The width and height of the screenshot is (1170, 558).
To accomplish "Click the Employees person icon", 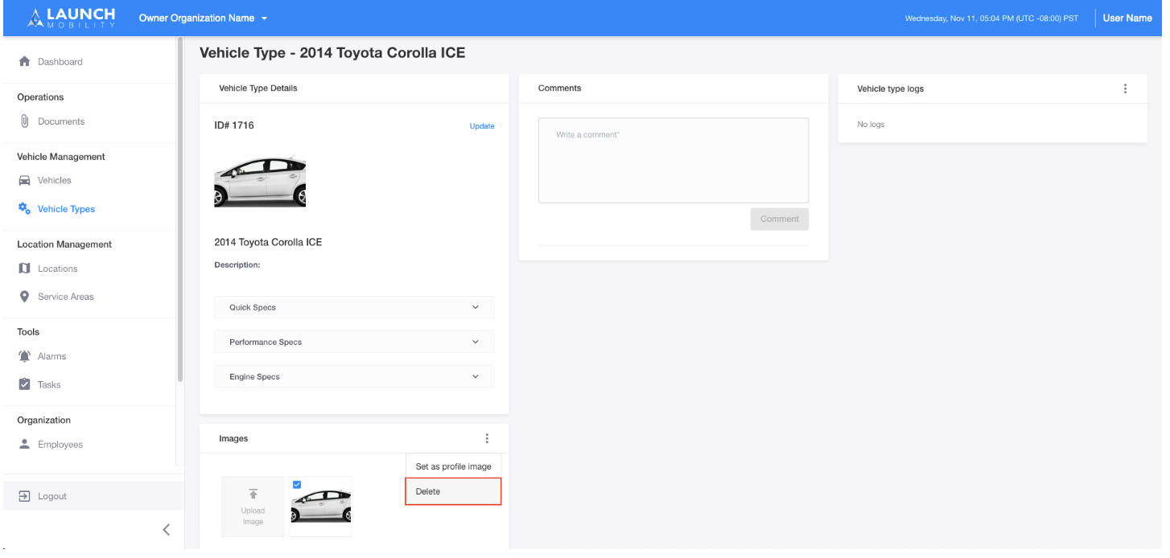I will 24,444.
